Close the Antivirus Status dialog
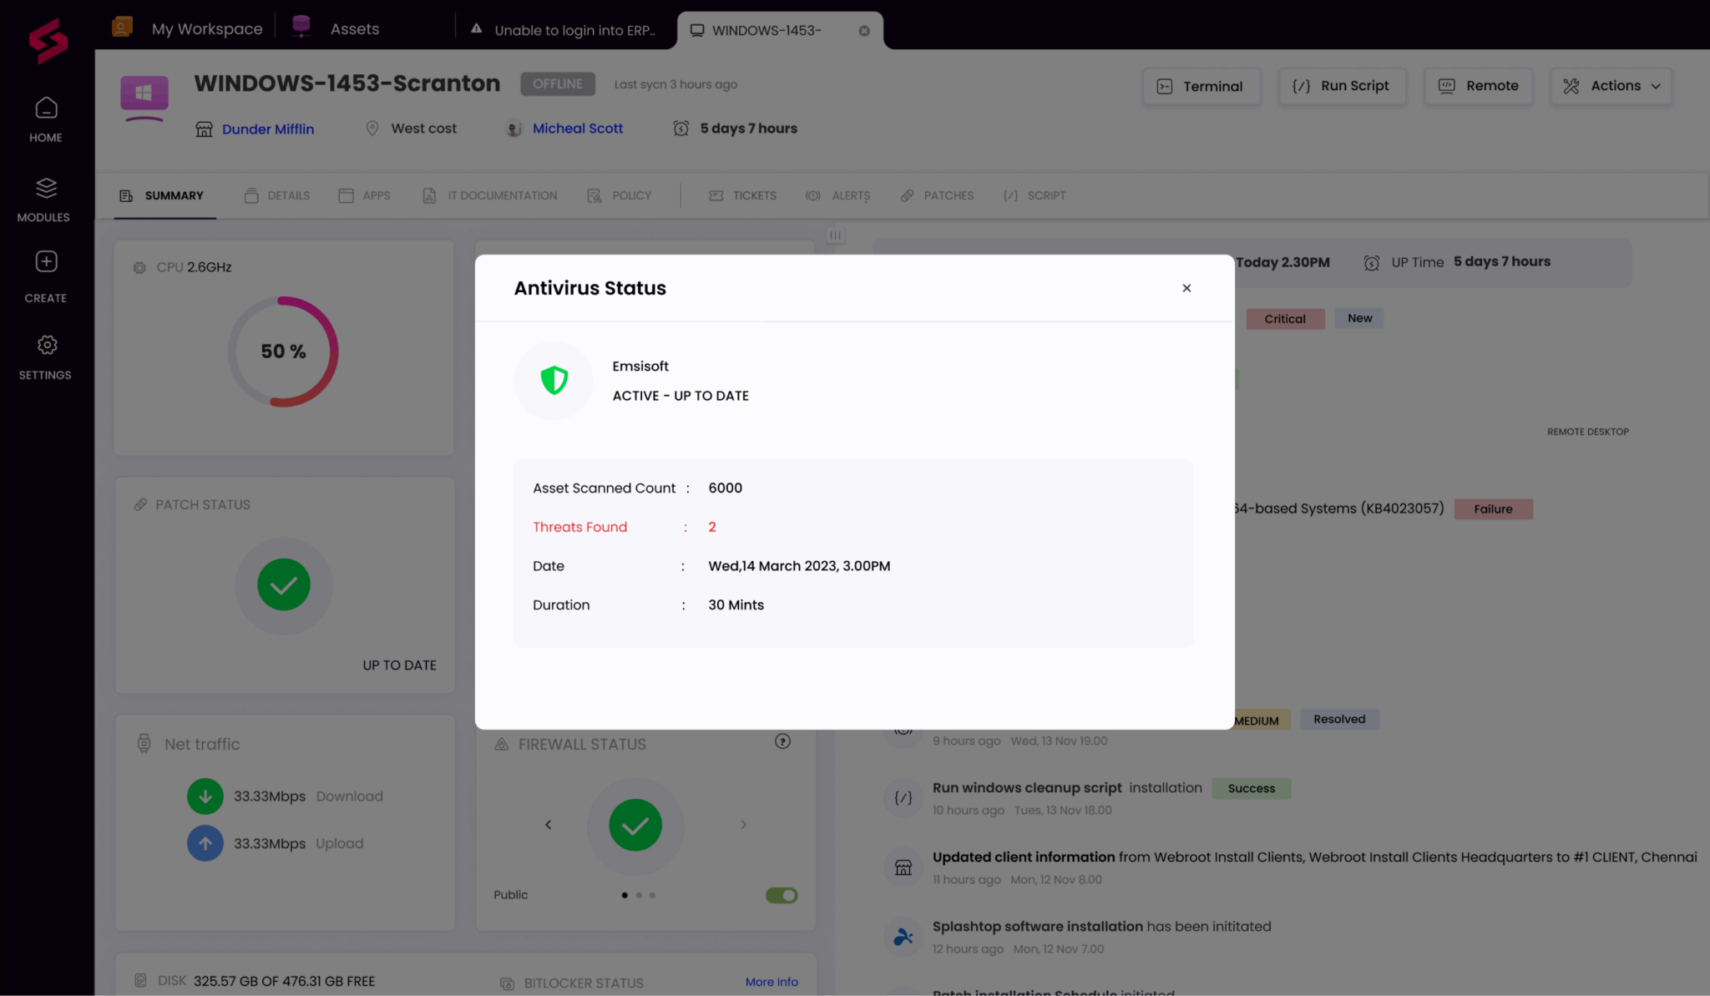The image size is (1710, 996). (x=1186, y=288)
